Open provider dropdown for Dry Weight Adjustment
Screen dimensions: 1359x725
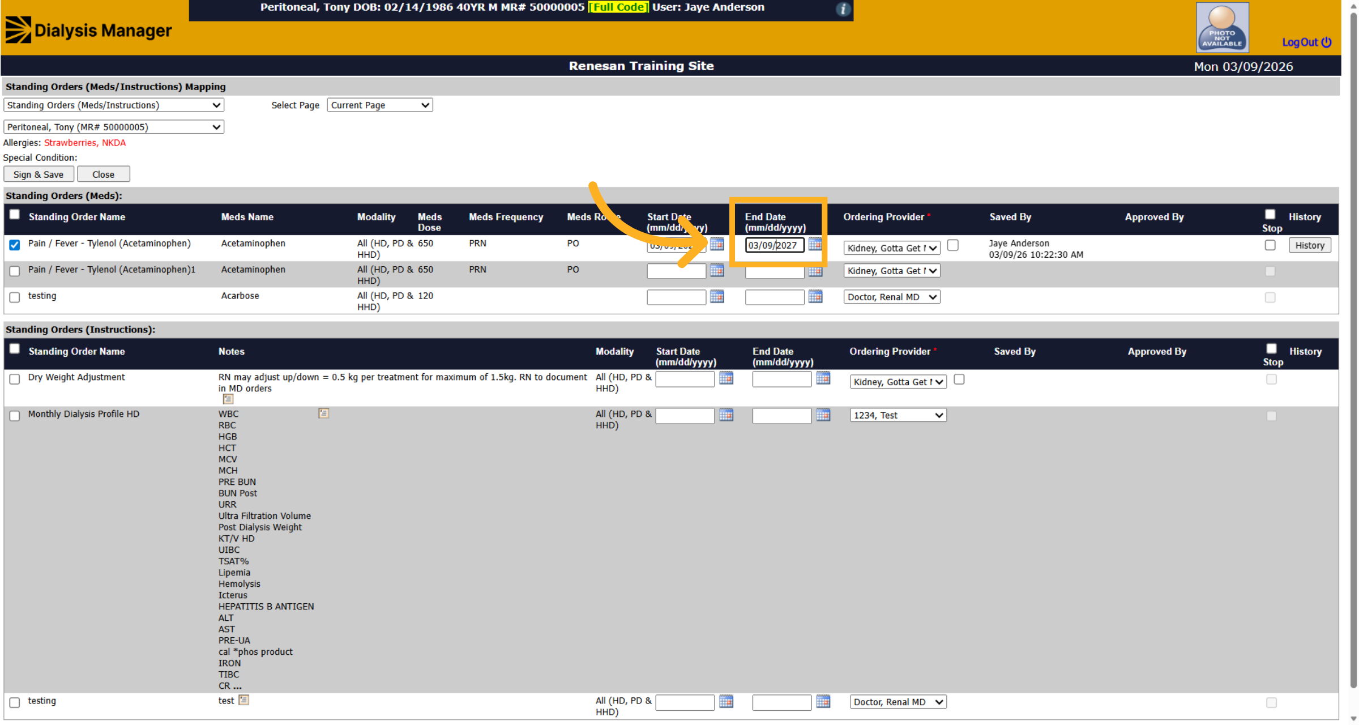(x=898, y=382)
